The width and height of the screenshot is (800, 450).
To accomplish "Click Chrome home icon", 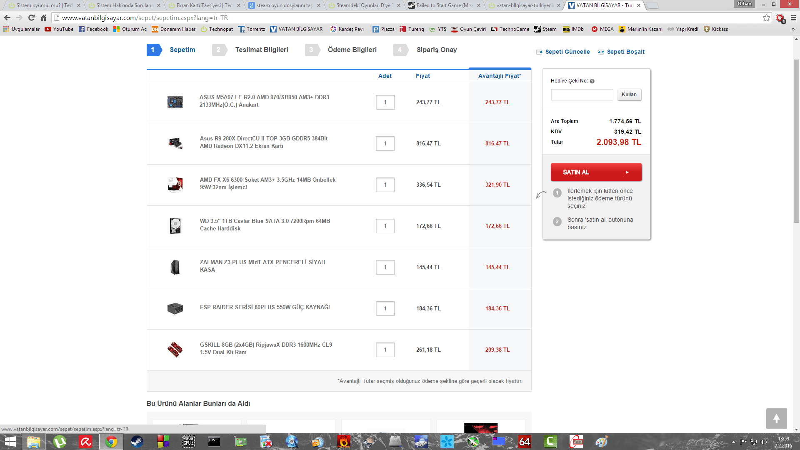I will click(x=44, y=18).
